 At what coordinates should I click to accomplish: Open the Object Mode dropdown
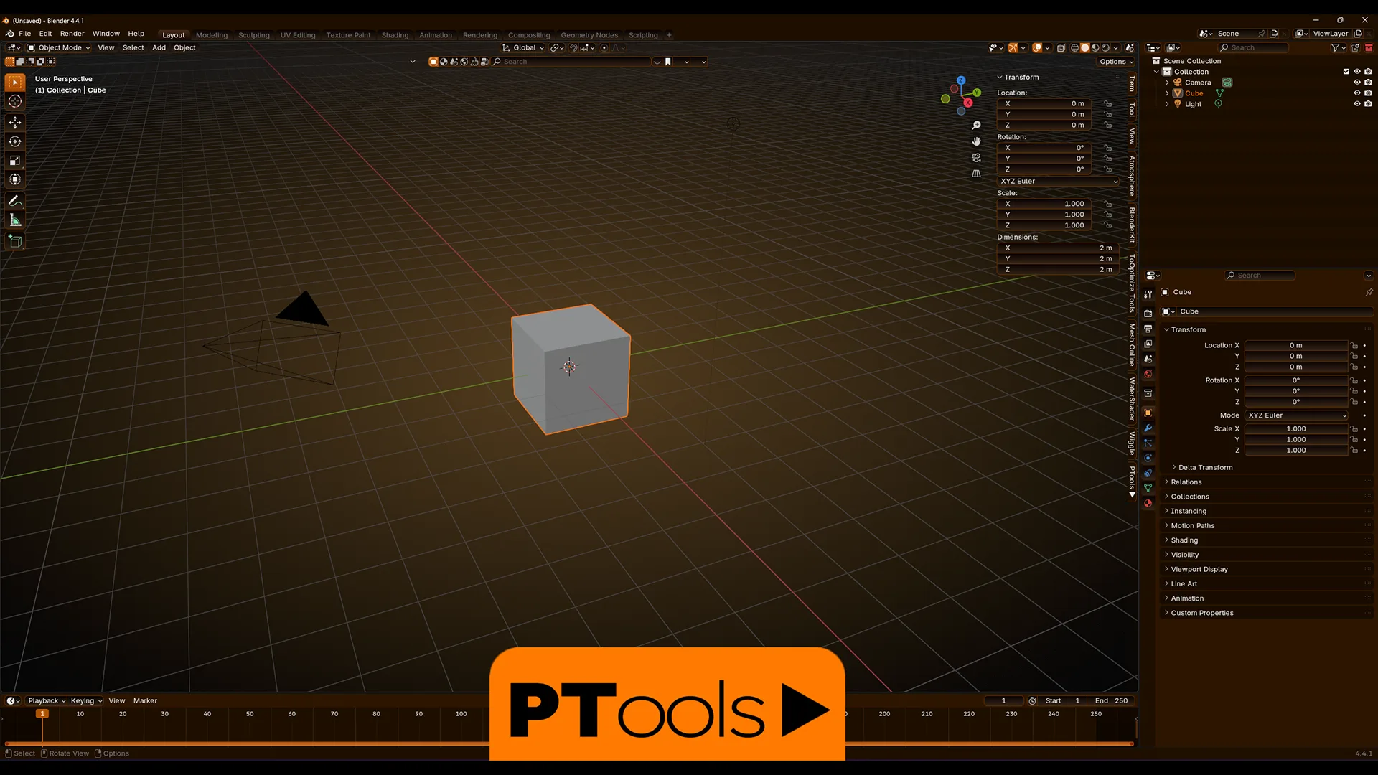(59, 48)
